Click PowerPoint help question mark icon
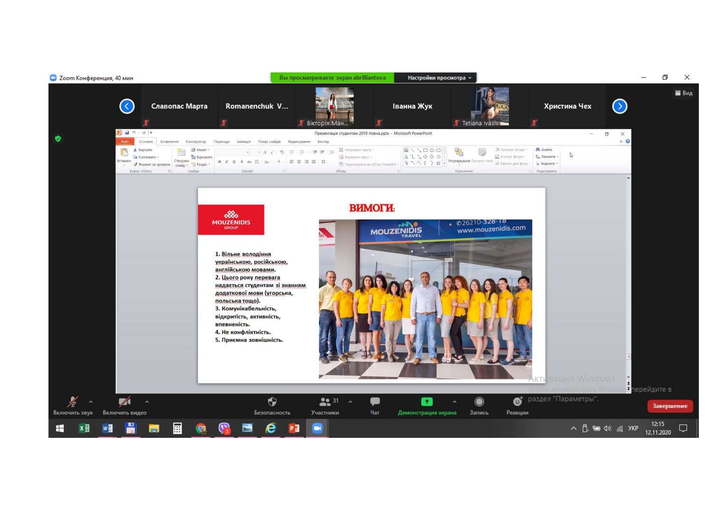 pyautogui.click(x=627, y=141)
